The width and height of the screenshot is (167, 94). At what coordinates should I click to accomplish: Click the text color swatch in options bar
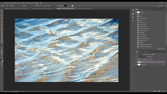[x=65, y=6]
